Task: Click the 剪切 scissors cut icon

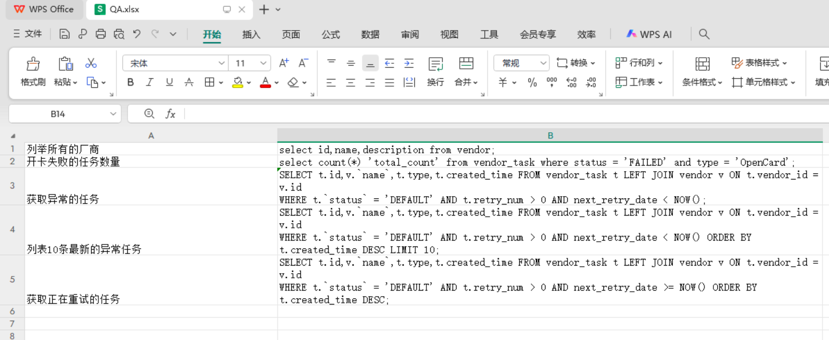Action: tap(91, 63)
